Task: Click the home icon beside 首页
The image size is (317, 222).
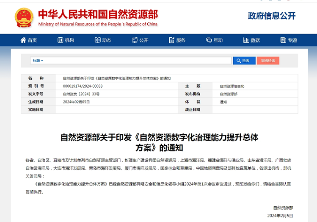Action: click(23, 40)
